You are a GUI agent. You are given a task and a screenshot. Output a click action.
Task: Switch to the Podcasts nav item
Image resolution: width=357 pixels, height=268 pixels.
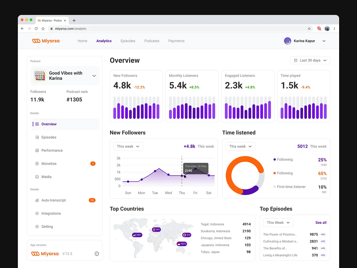(152, 41)
